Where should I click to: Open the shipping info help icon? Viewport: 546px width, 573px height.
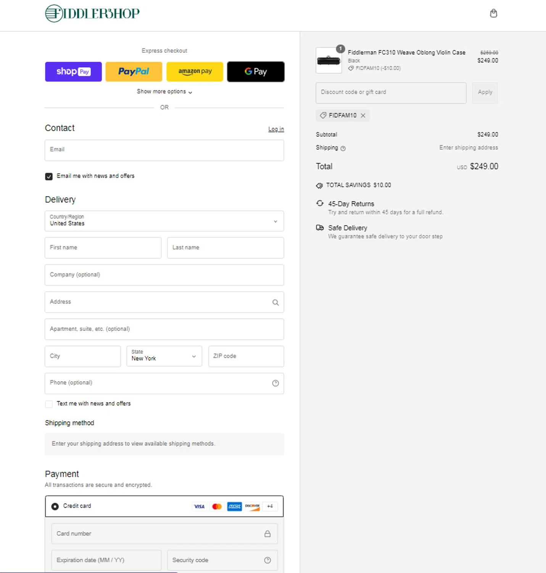click(x=343, y=148)
